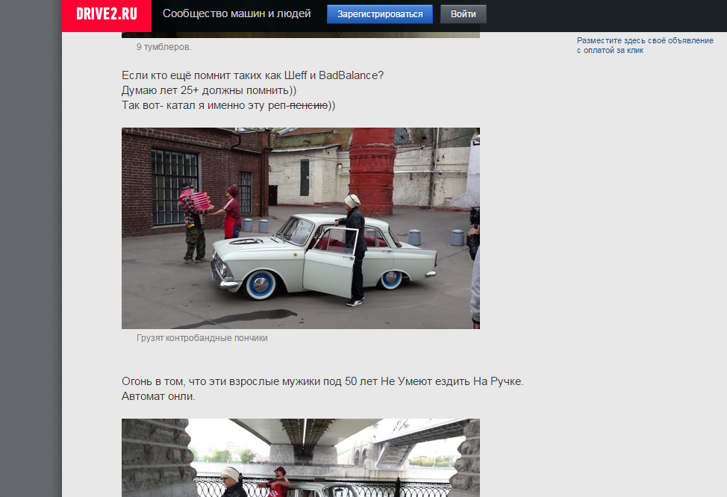Click the '9 тумблеров.' caption text

tap(163, 47)
